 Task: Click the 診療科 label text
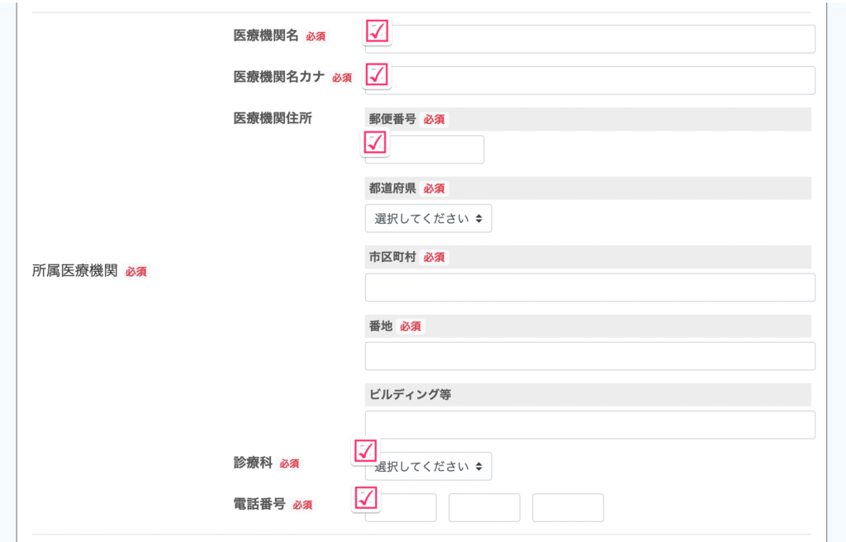[x=253, y=463]
